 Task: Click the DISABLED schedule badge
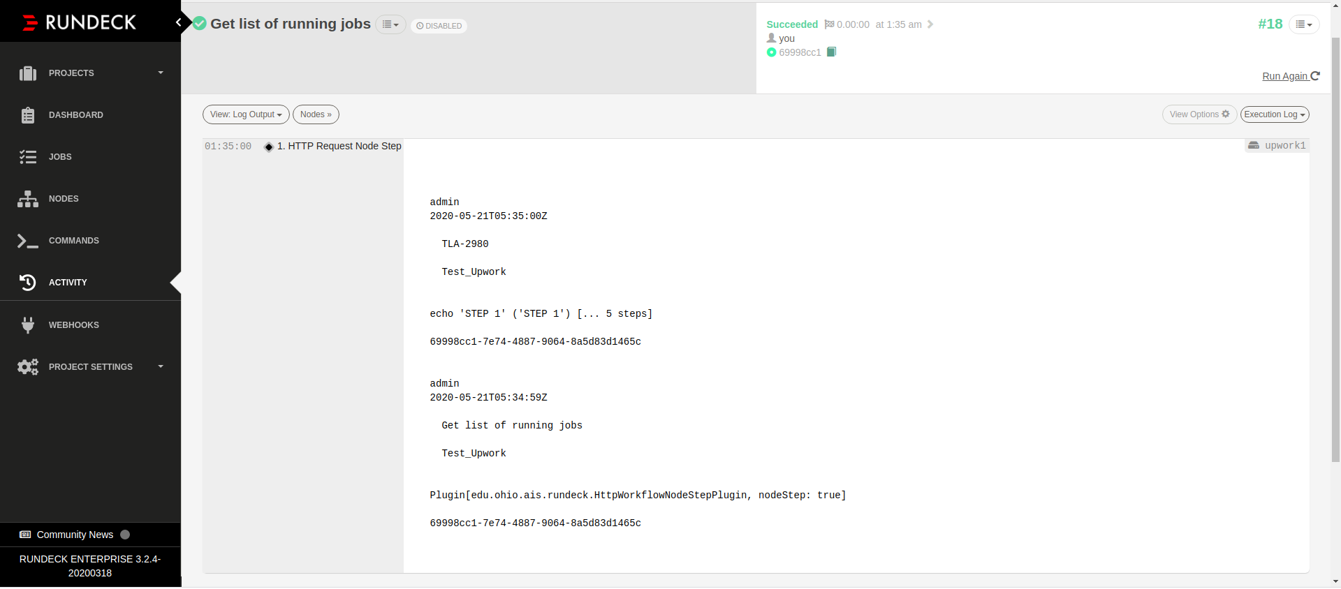click(439, 26)
